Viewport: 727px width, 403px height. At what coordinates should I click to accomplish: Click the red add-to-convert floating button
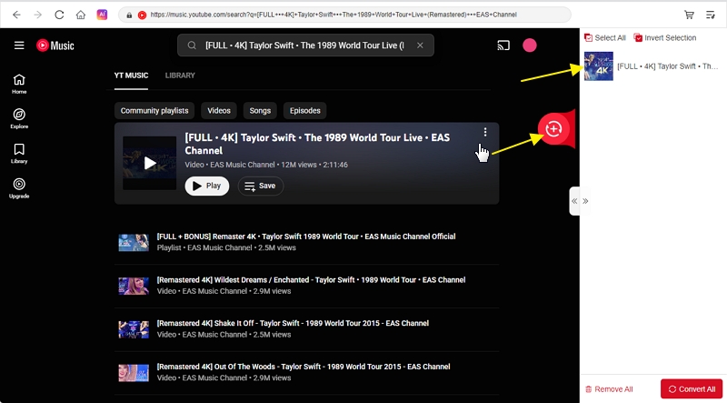tap(553, 128)
